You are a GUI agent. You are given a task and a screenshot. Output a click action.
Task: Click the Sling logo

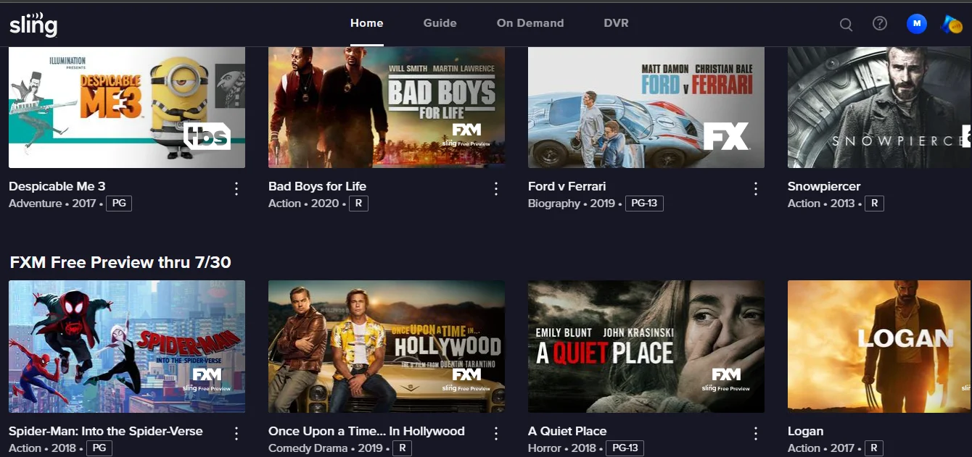(x=33, y=24)
